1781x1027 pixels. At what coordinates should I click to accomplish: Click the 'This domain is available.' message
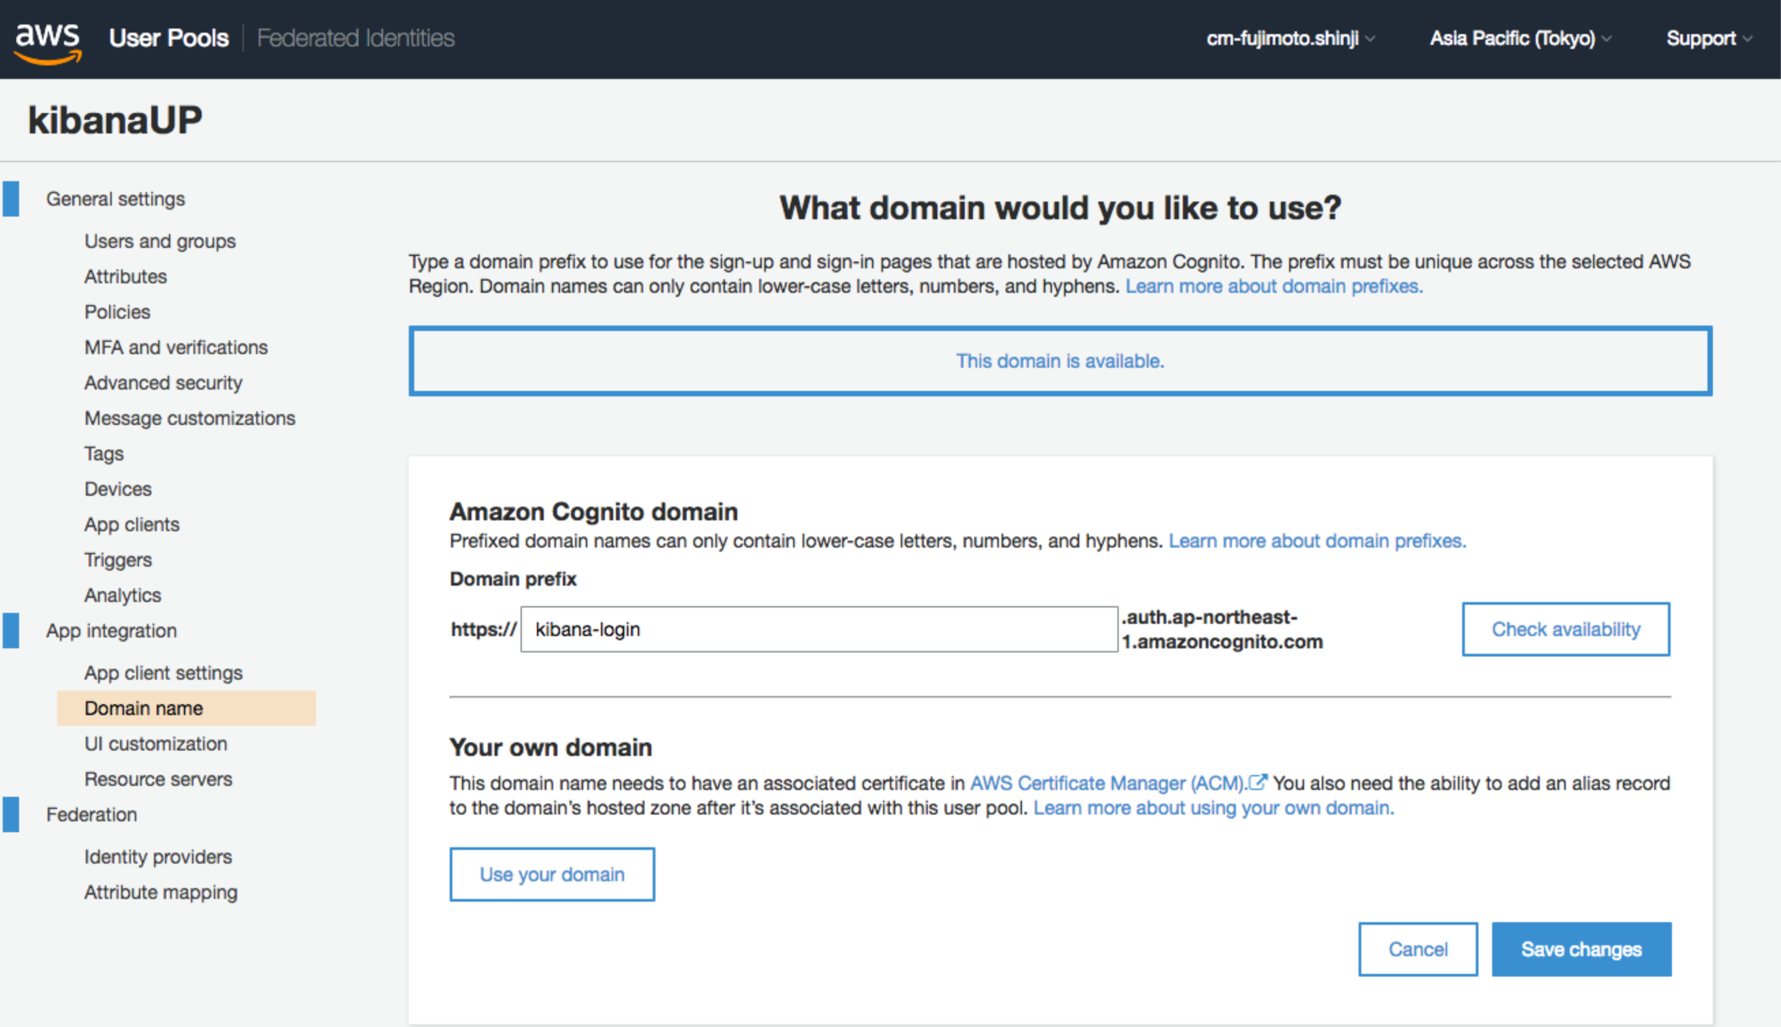click(x=1060, y=361)
